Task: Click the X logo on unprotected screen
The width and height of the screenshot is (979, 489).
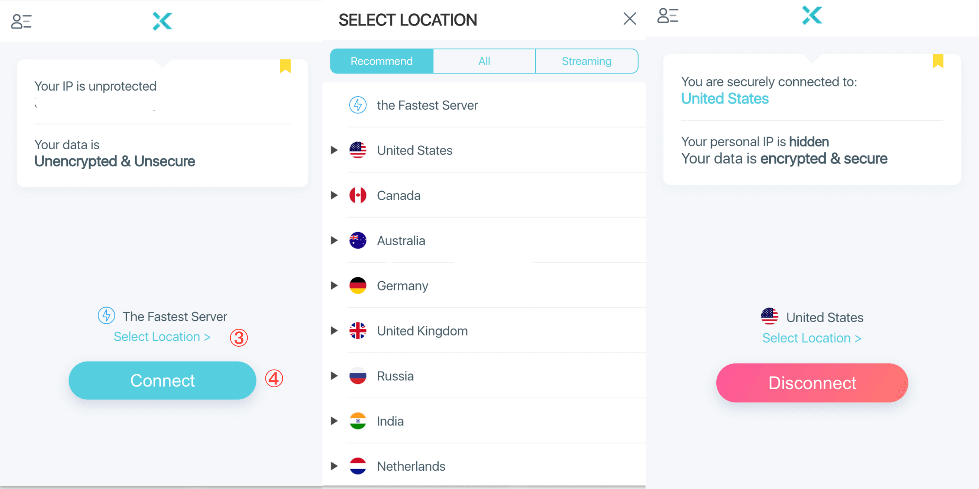Action: [162, 21]
